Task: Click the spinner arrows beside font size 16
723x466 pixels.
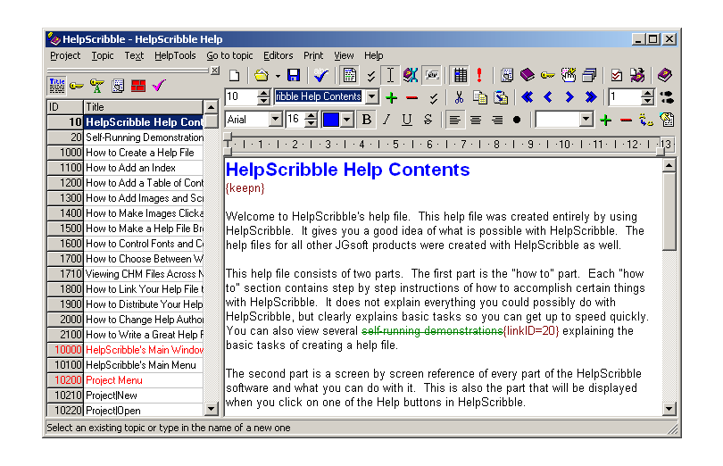Action: coord(312,120)
